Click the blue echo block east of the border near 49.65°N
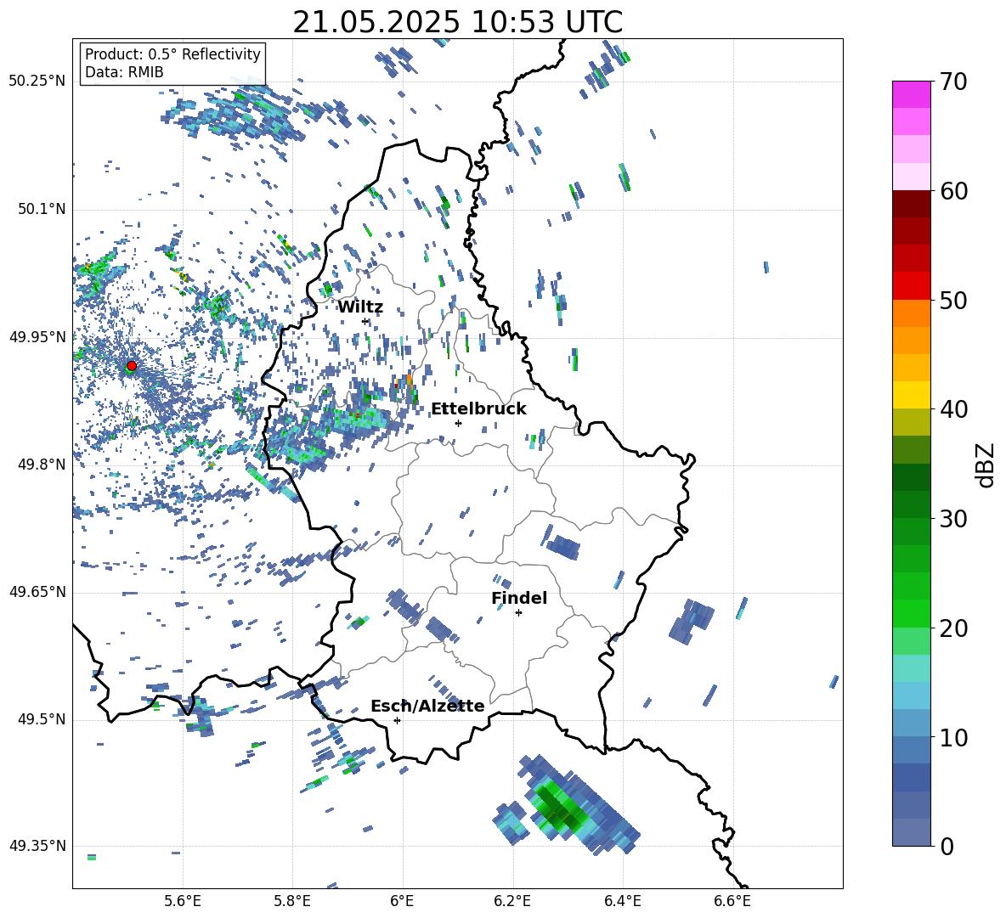This screenshot has height=918, width=1006. pos(692,621)
